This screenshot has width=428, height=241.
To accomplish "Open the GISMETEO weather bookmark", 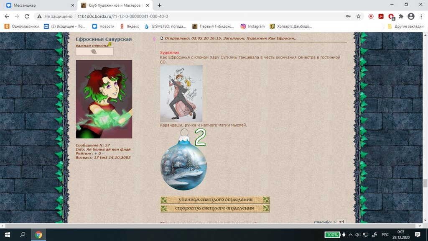I will (x=165, y=26).
